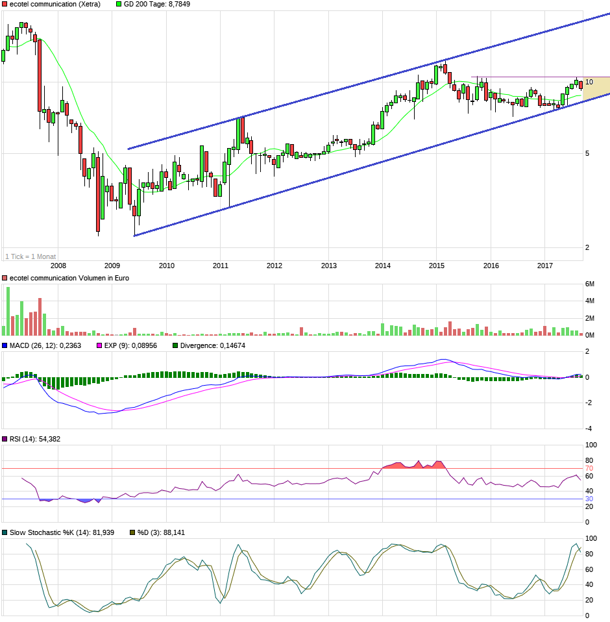This screenshot has height=622, width=610.
Task: Click the blue MACD legend swatch
Action: tap(5, 345)
